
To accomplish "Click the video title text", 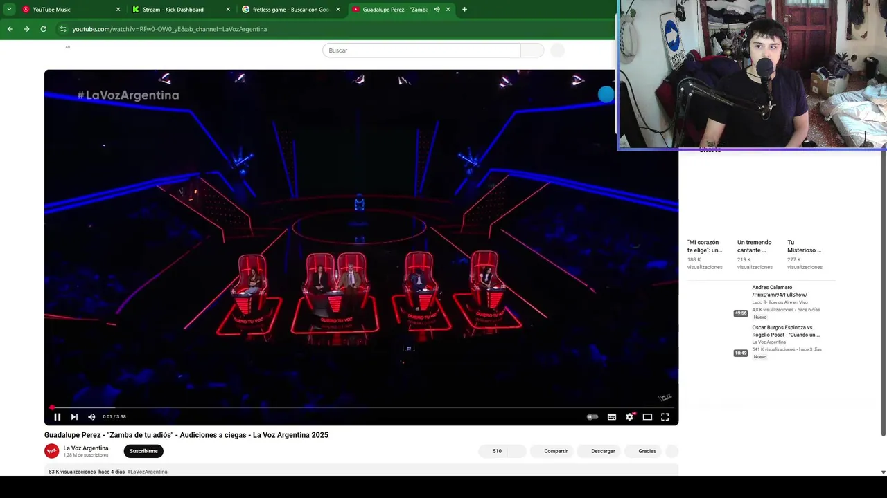I will (186, 435).
